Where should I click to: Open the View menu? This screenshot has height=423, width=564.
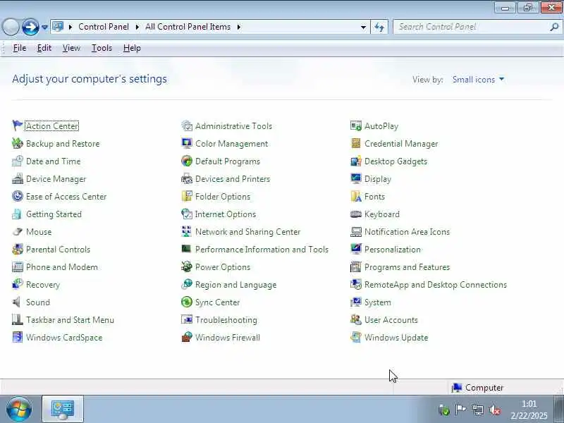(71, 48)
